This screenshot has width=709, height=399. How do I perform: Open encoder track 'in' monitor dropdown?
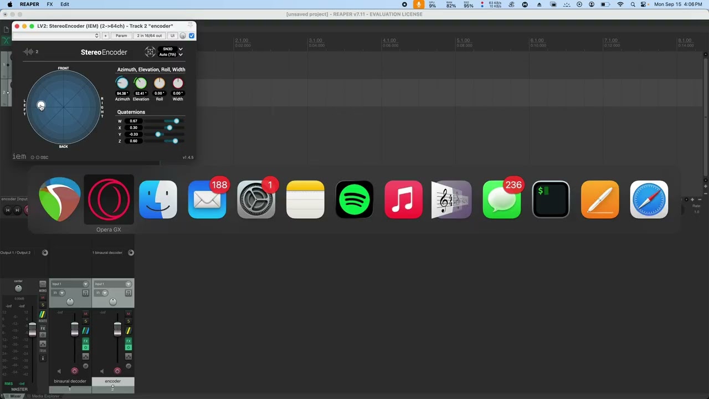(101, 293)
